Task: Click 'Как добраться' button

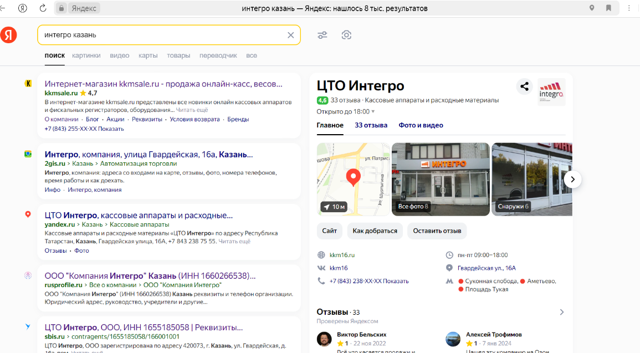Action: coord(375,231)
